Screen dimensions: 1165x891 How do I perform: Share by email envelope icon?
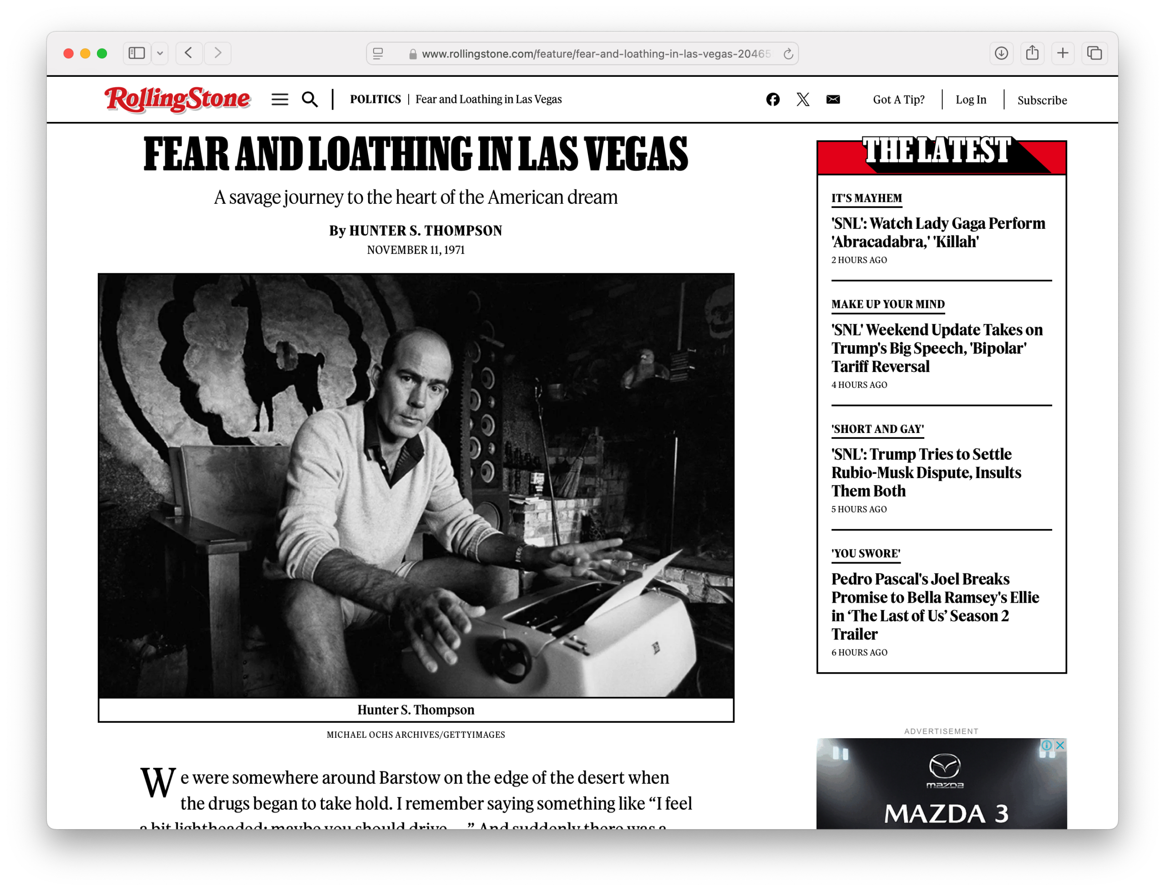click(x=833, y=100)
